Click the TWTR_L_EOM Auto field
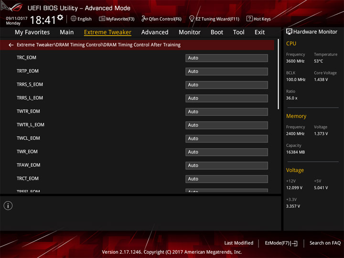Screen dimensions: 344x258 pyautogui.click(x=226, y=125)
